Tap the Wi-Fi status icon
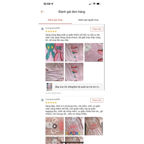144x144 pixels. 94,4
